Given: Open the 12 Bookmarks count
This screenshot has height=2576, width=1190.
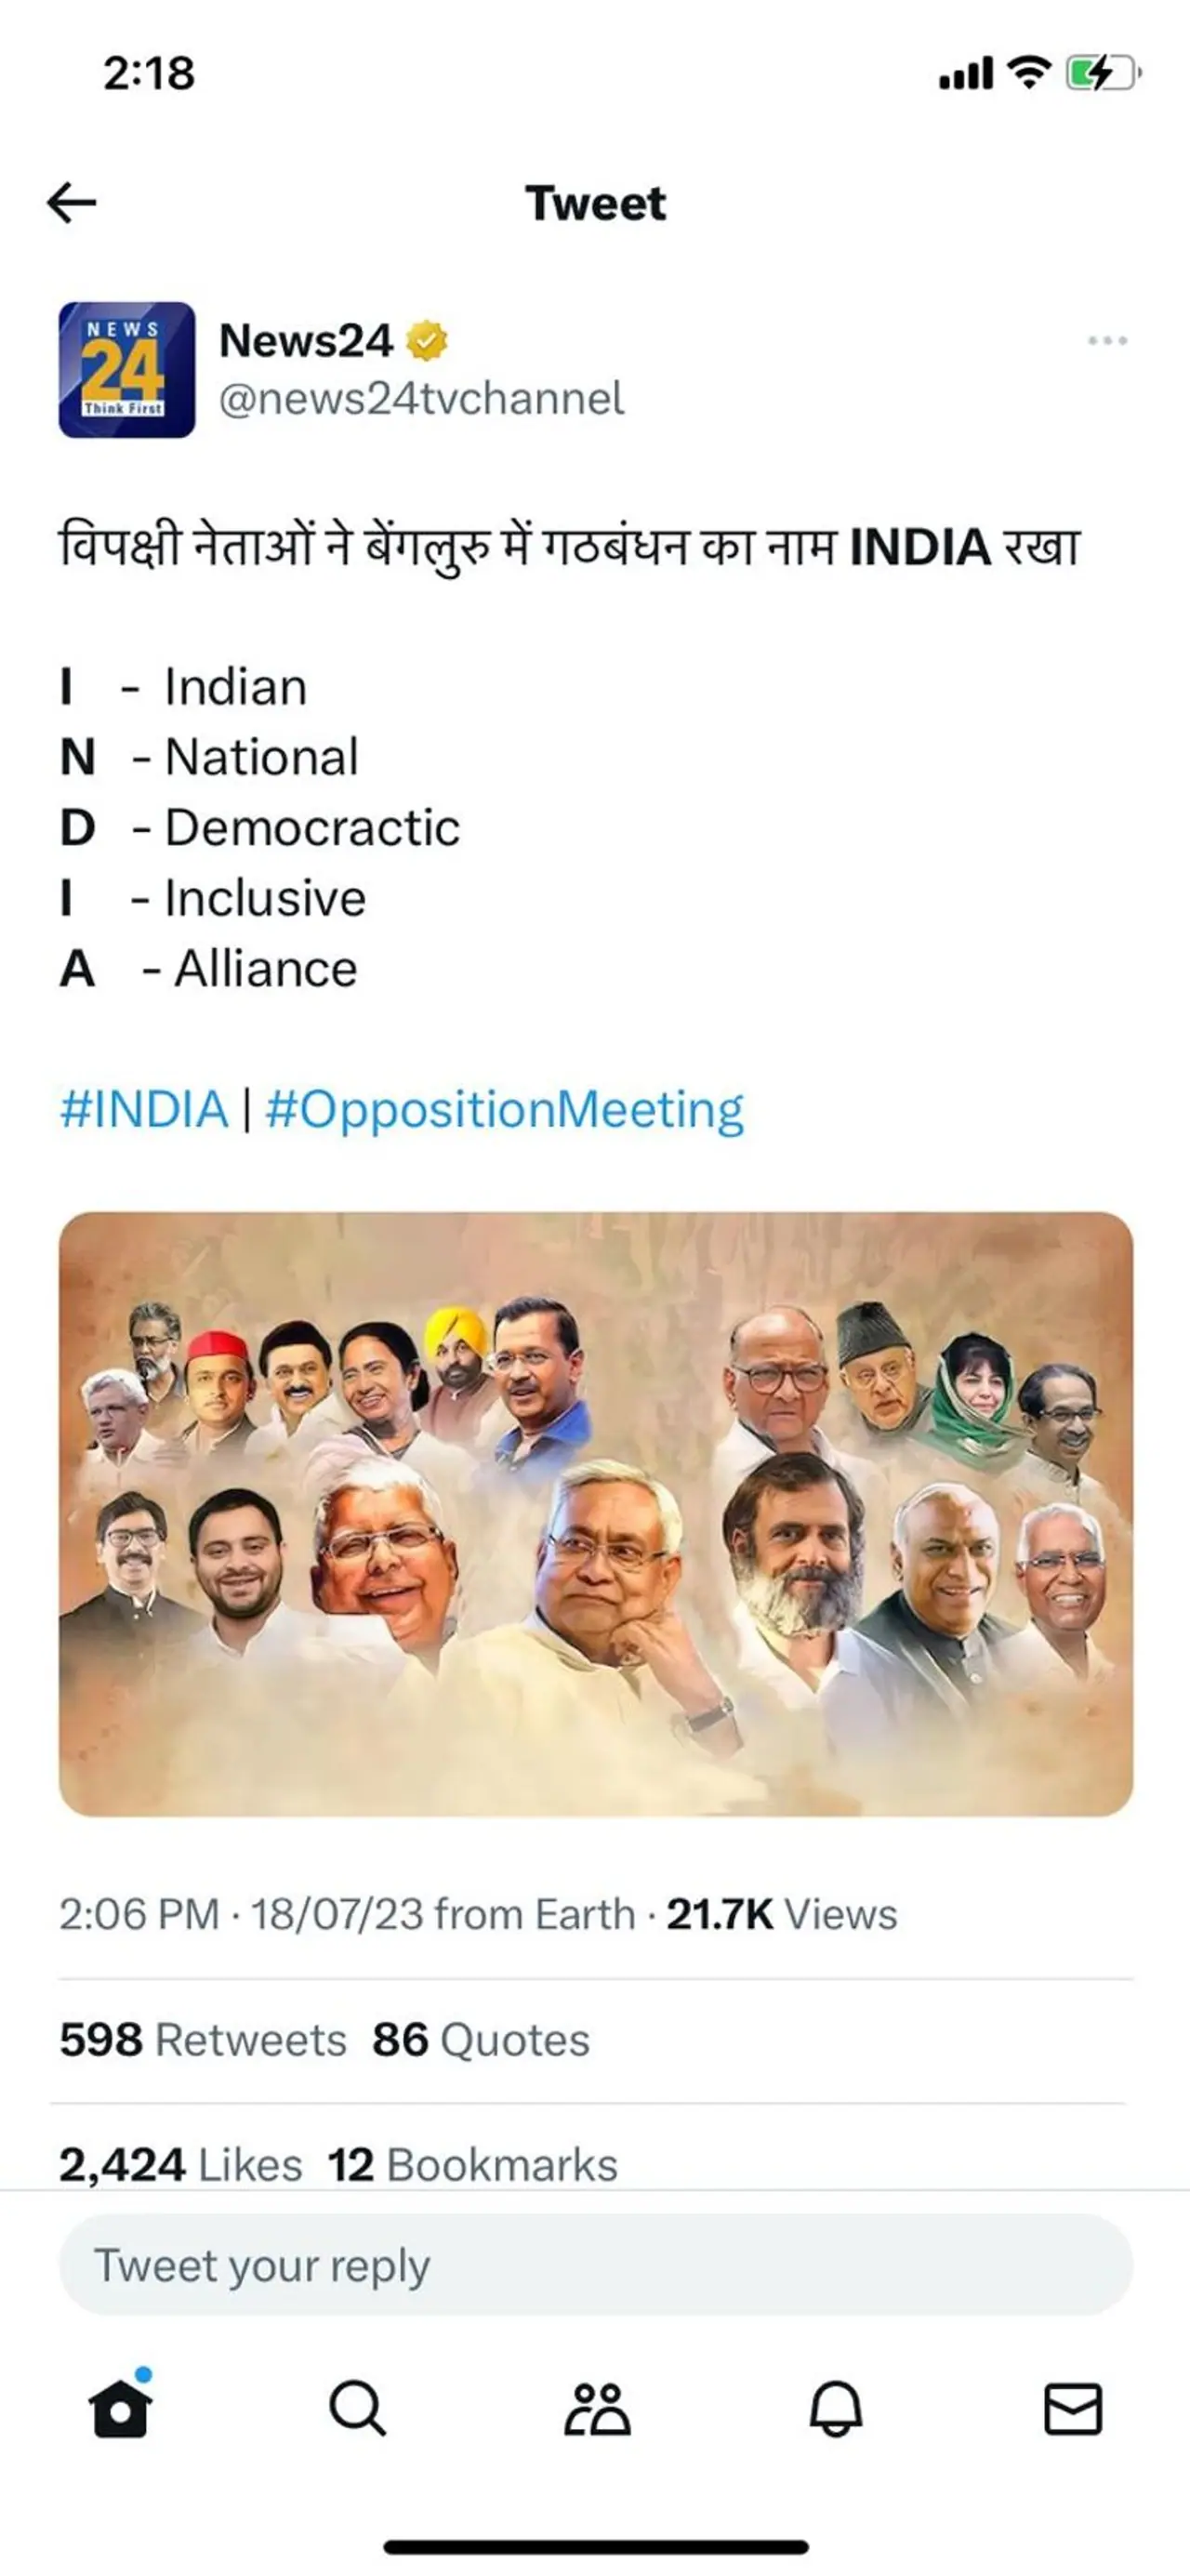Looking at the screenshot, I should tap(473, 2165).
